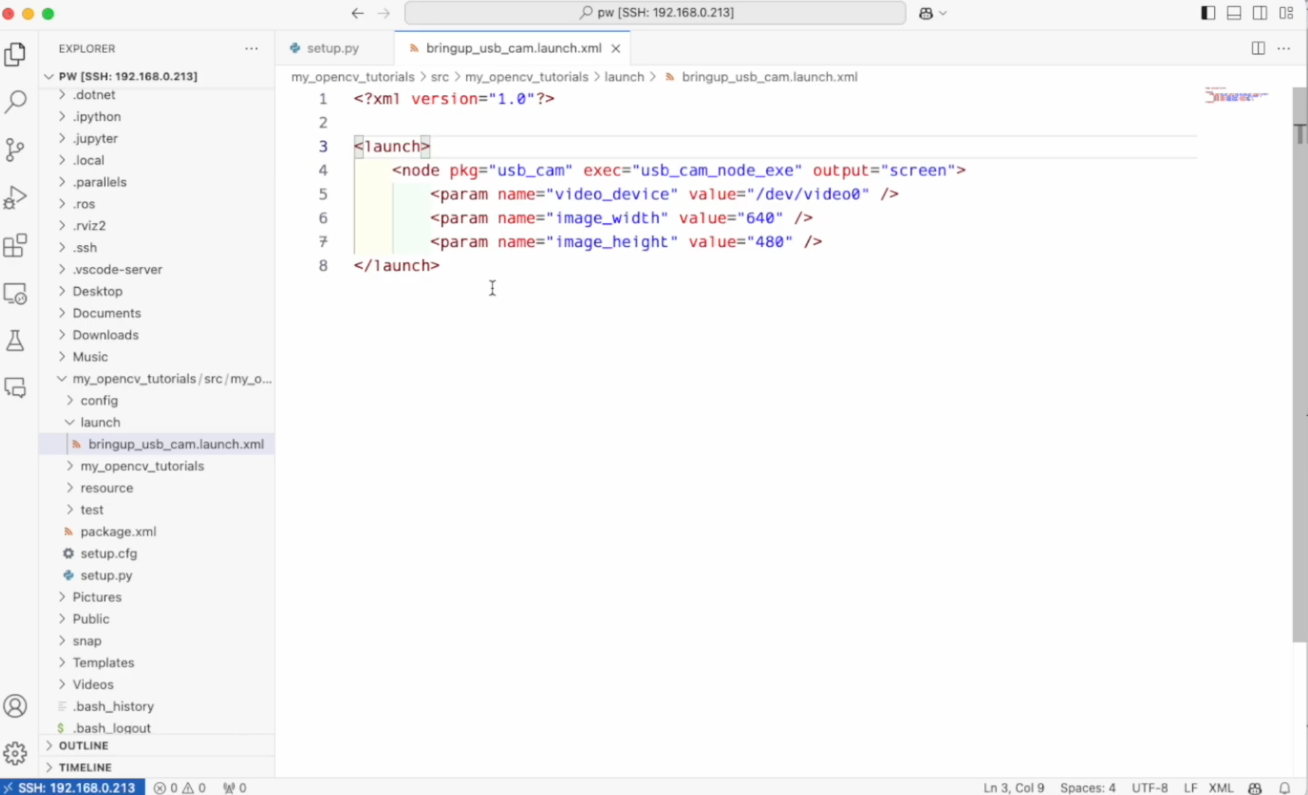The image size is (1308, 795).
Task: Open the Search view in activity bar
Action: (15, 101)
